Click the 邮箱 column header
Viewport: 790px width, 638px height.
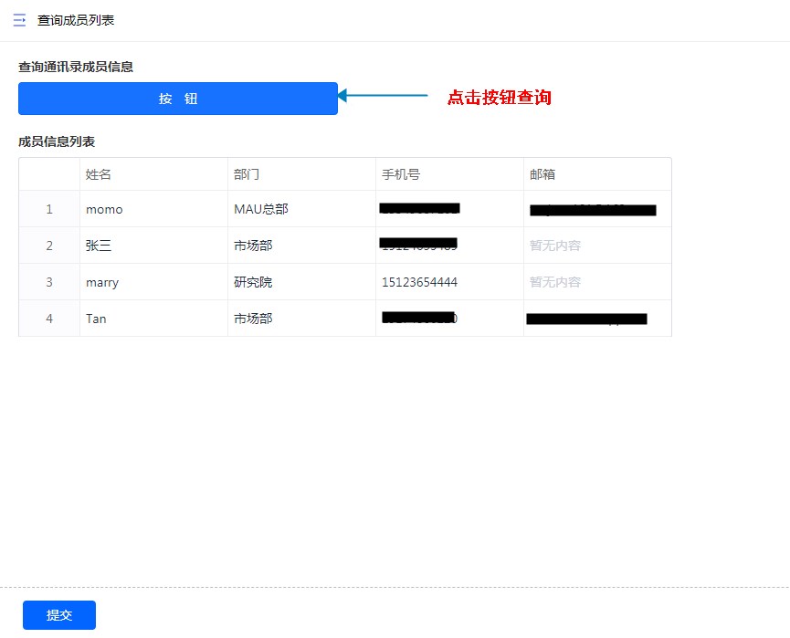point(542,174)
